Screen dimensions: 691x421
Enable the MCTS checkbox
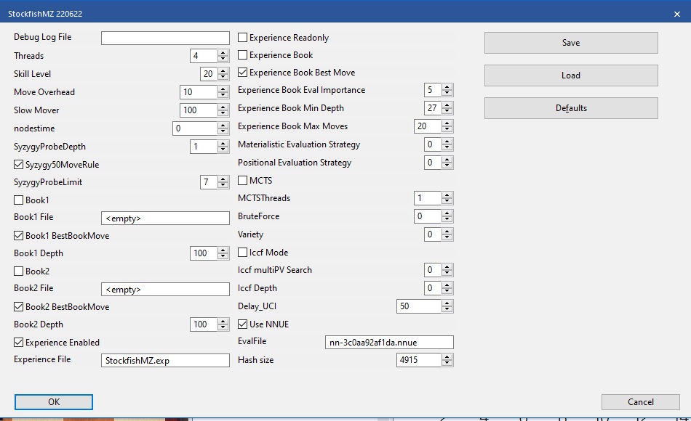click(242, 180)
